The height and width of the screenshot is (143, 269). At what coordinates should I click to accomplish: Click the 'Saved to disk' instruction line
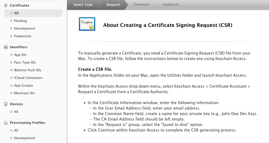pos(147,125)
